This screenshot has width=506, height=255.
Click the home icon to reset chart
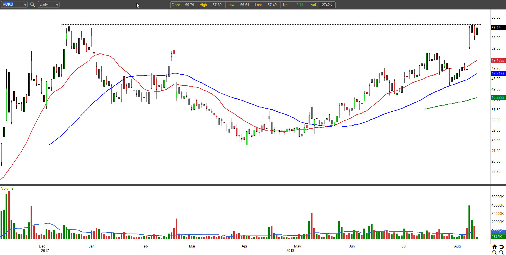point(494,247)
